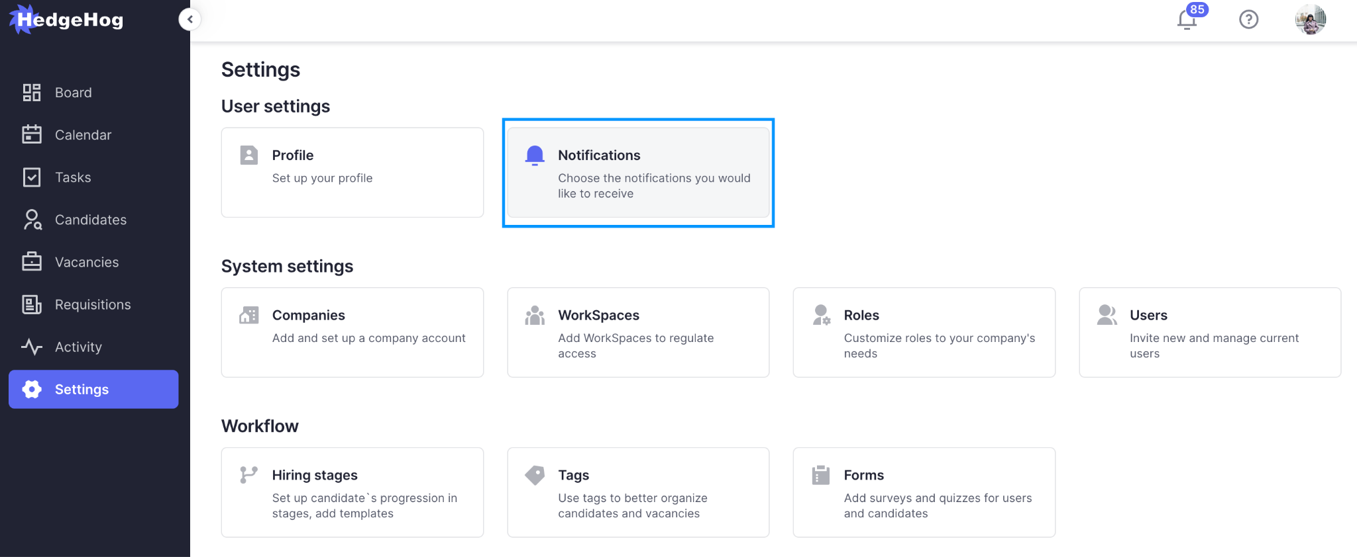Open the user avatar in the top bar

coord(1311,19)
